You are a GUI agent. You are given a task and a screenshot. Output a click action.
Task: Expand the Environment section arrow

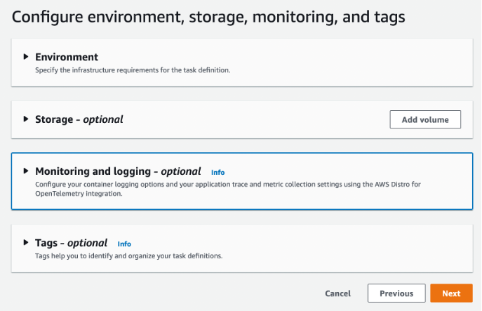(x=26, y=57)
